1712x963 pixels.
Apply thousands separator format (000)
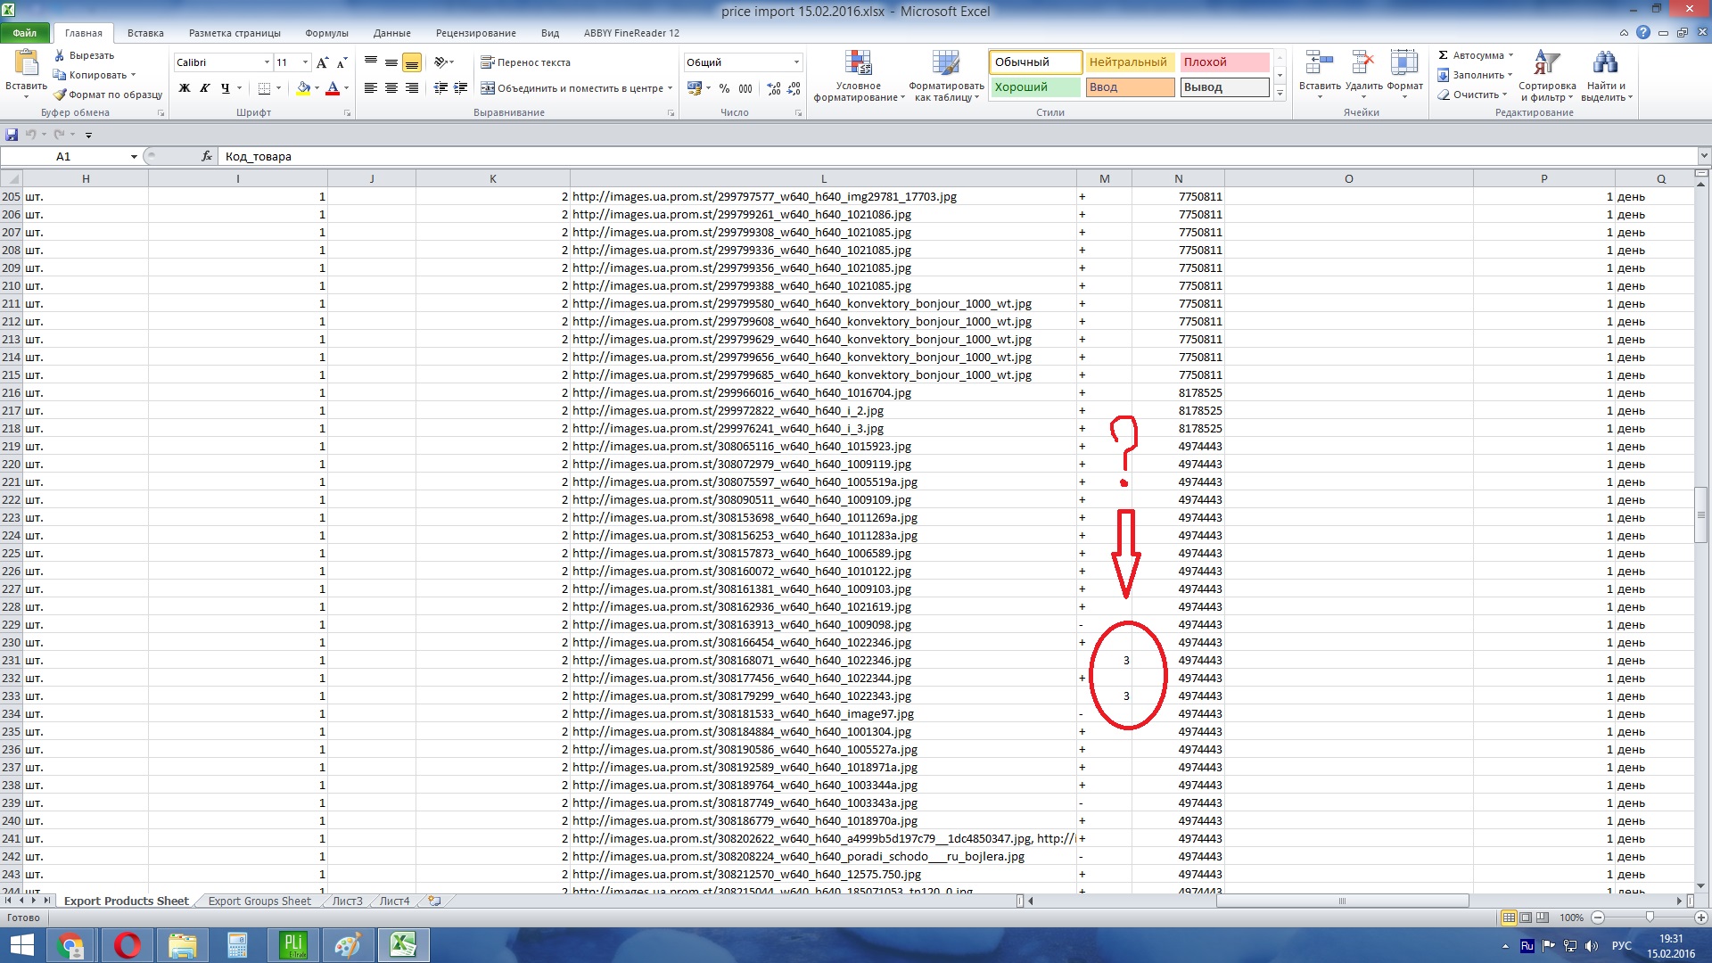745,88
